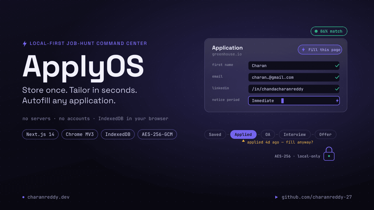Select the Interview pipeline stage
The height and width of the screenshot is (210, 374).
tap(295, 134)
